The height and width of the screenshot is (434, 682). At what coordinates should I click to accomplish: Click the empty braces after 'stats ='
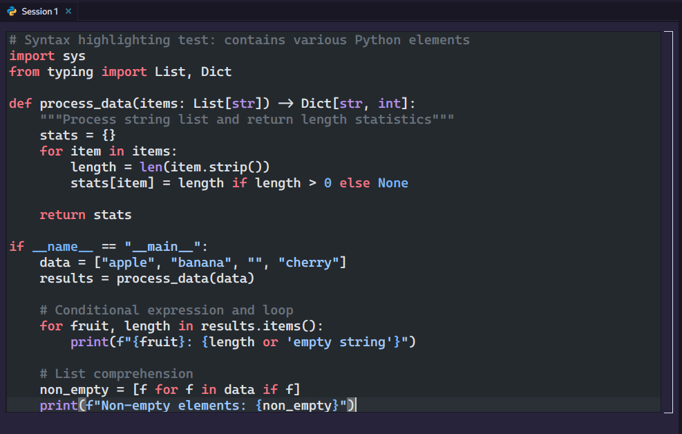click(108, 135)
